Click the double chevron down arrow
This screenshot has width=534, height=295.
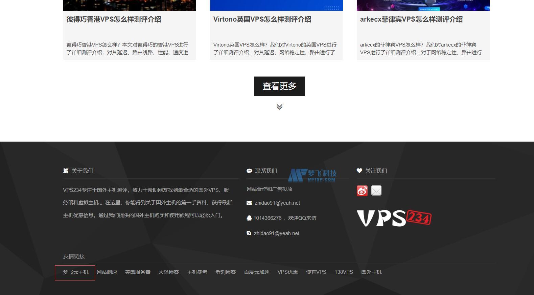coord(279,107)
